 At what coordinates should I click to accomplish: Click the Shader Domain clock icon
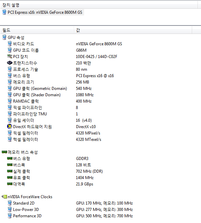click(x=10, y=95)
